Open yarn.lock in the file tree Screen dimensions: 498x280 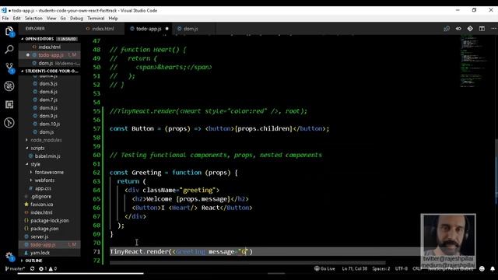click(x=50, y=253)
